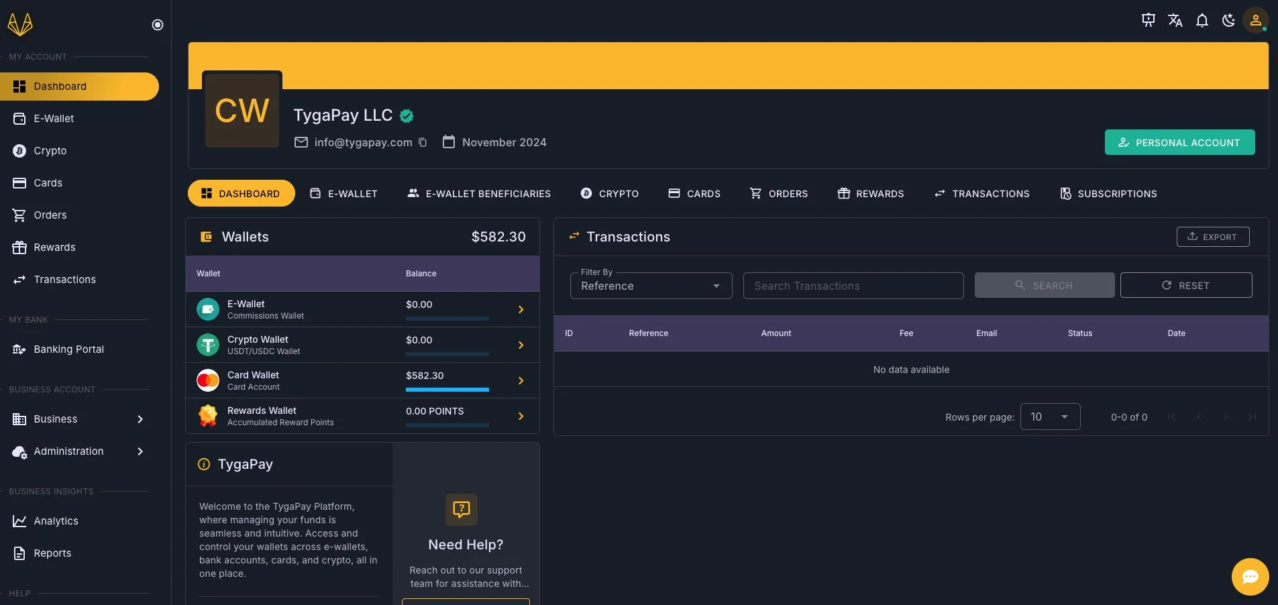Screen dimensions: 1278x605
Task: Open the language translate icon
Action: [x=1175, y=20]
